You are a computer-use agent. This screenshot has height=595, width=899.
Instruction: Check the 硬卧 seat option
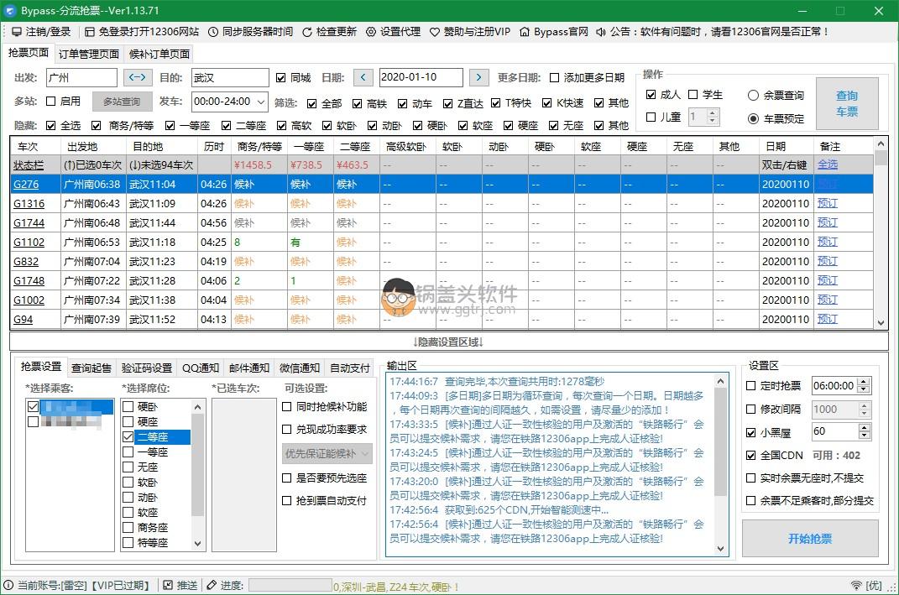[x=128, y=406]
